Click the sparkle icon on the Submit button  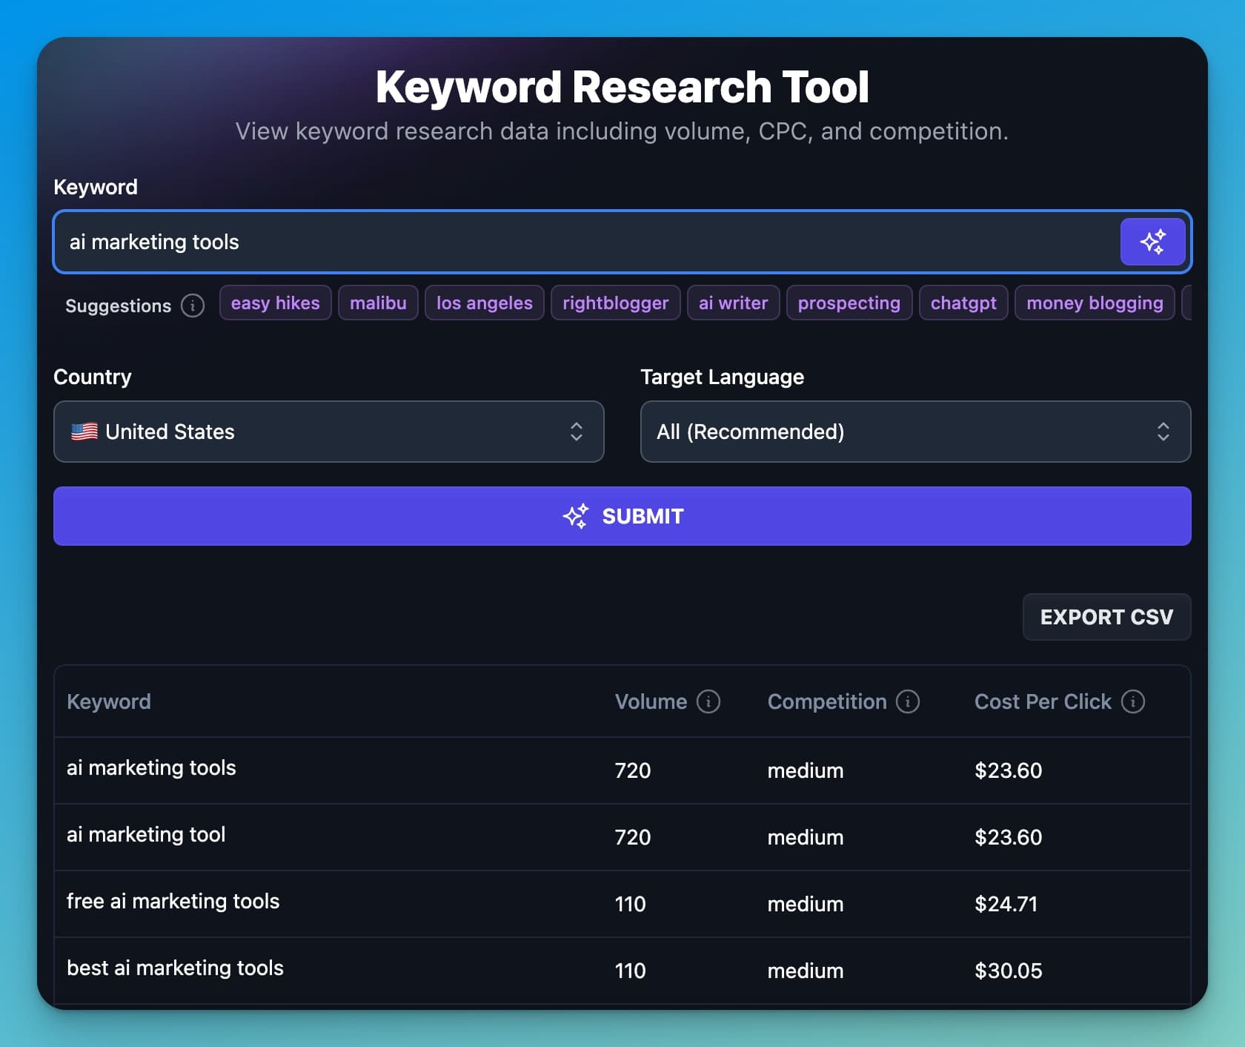click(577, 516)
